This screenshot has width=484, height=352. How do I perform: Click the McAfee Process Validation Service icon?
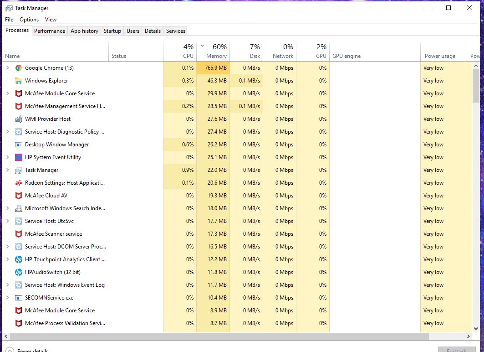pos(19,323)
